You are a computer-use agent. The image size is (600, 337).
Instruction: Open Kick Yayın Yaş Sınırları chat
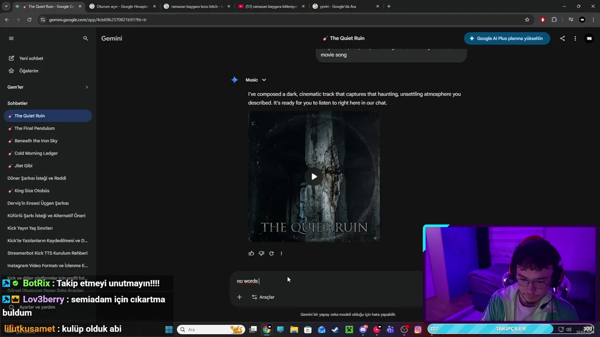click(x=48, y=228)
